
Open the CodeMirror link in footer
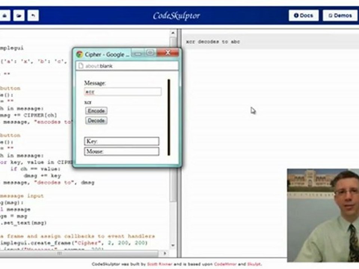point(225,264)
